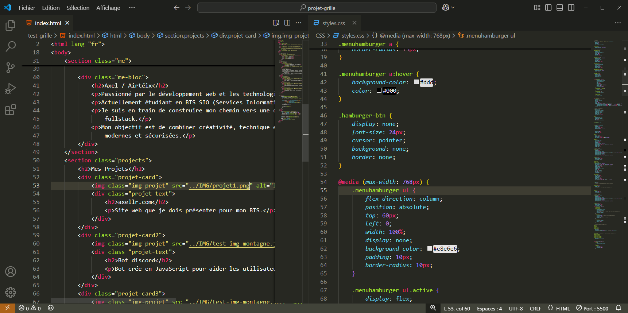
Task: Open the Explorer view in activity bar
Action: click(11, 25)
